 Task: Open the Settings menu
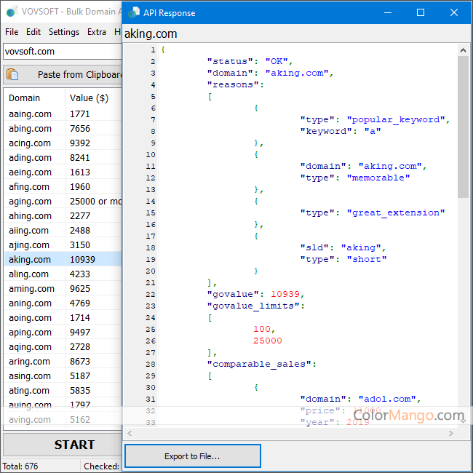[x=64, y=32]
